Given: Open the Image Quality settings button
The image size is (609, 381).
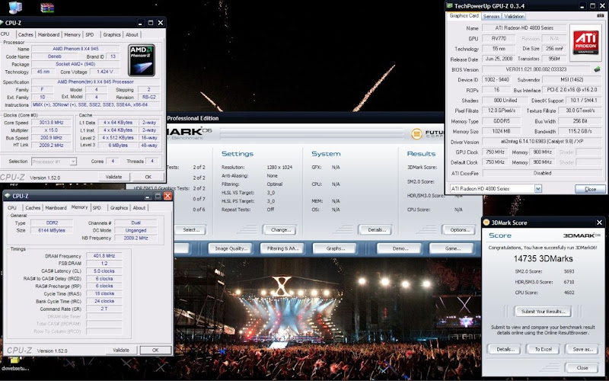Looking at the screenshot, I should (232, 248).
